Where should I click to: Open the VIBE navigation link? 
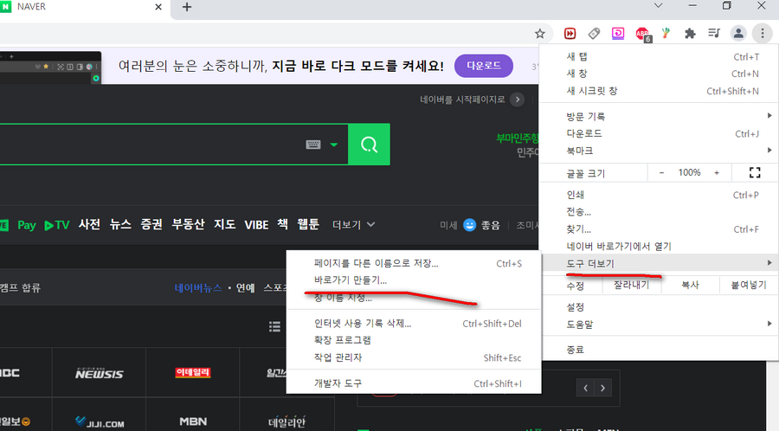(256, 225)
